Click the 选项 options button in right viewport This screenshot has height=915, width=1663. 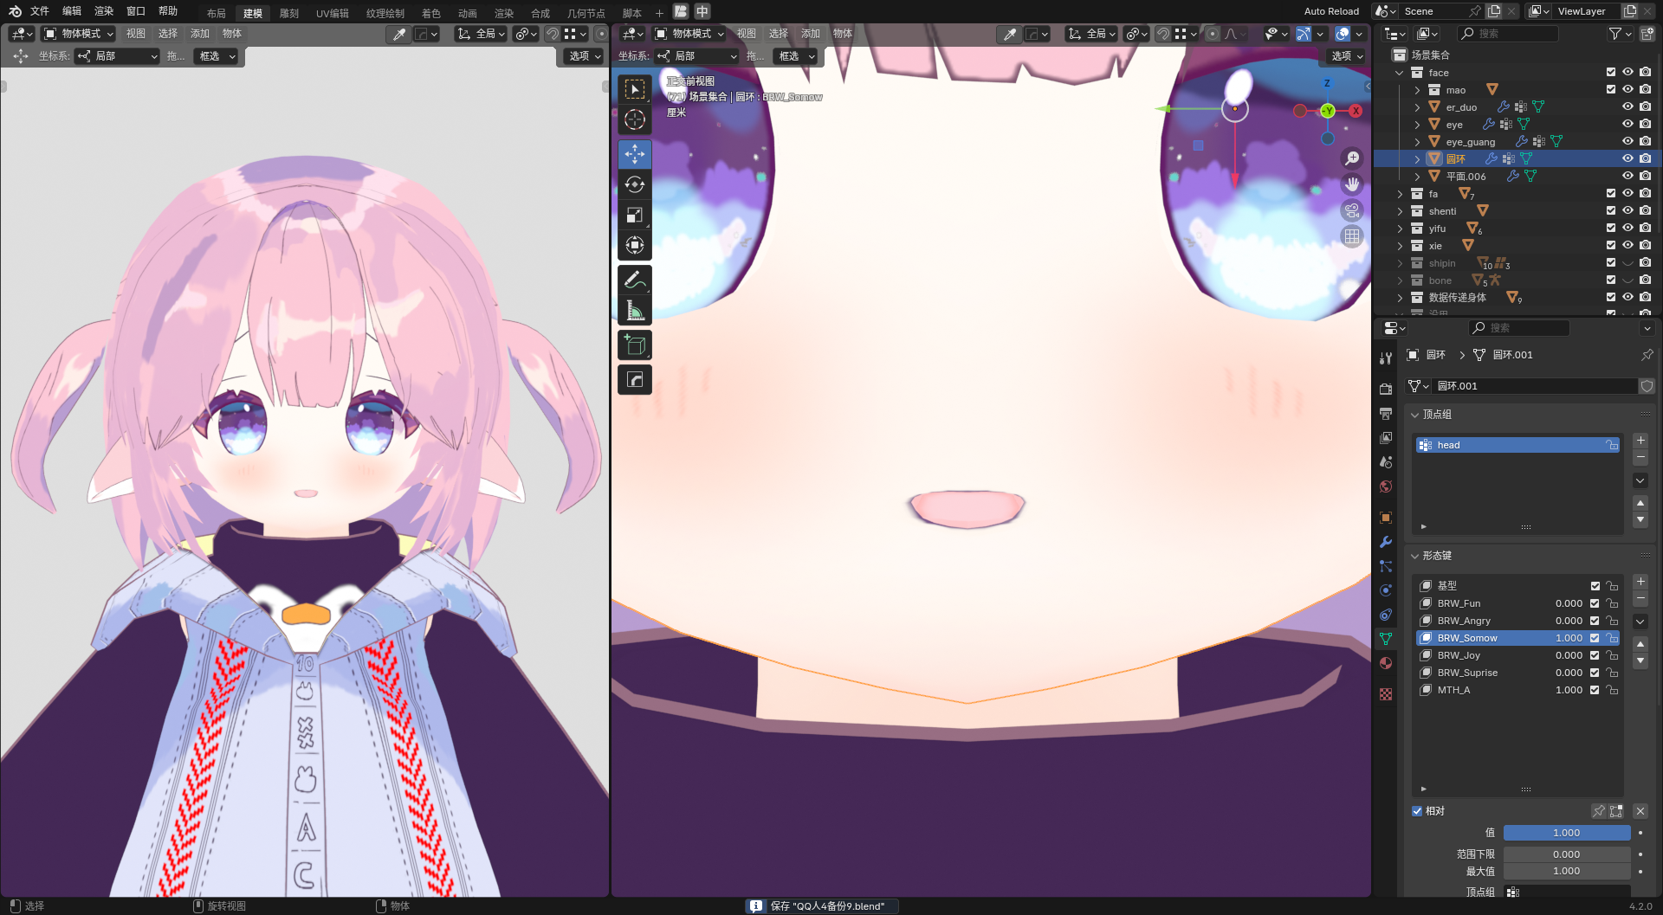pos(1347,56)
